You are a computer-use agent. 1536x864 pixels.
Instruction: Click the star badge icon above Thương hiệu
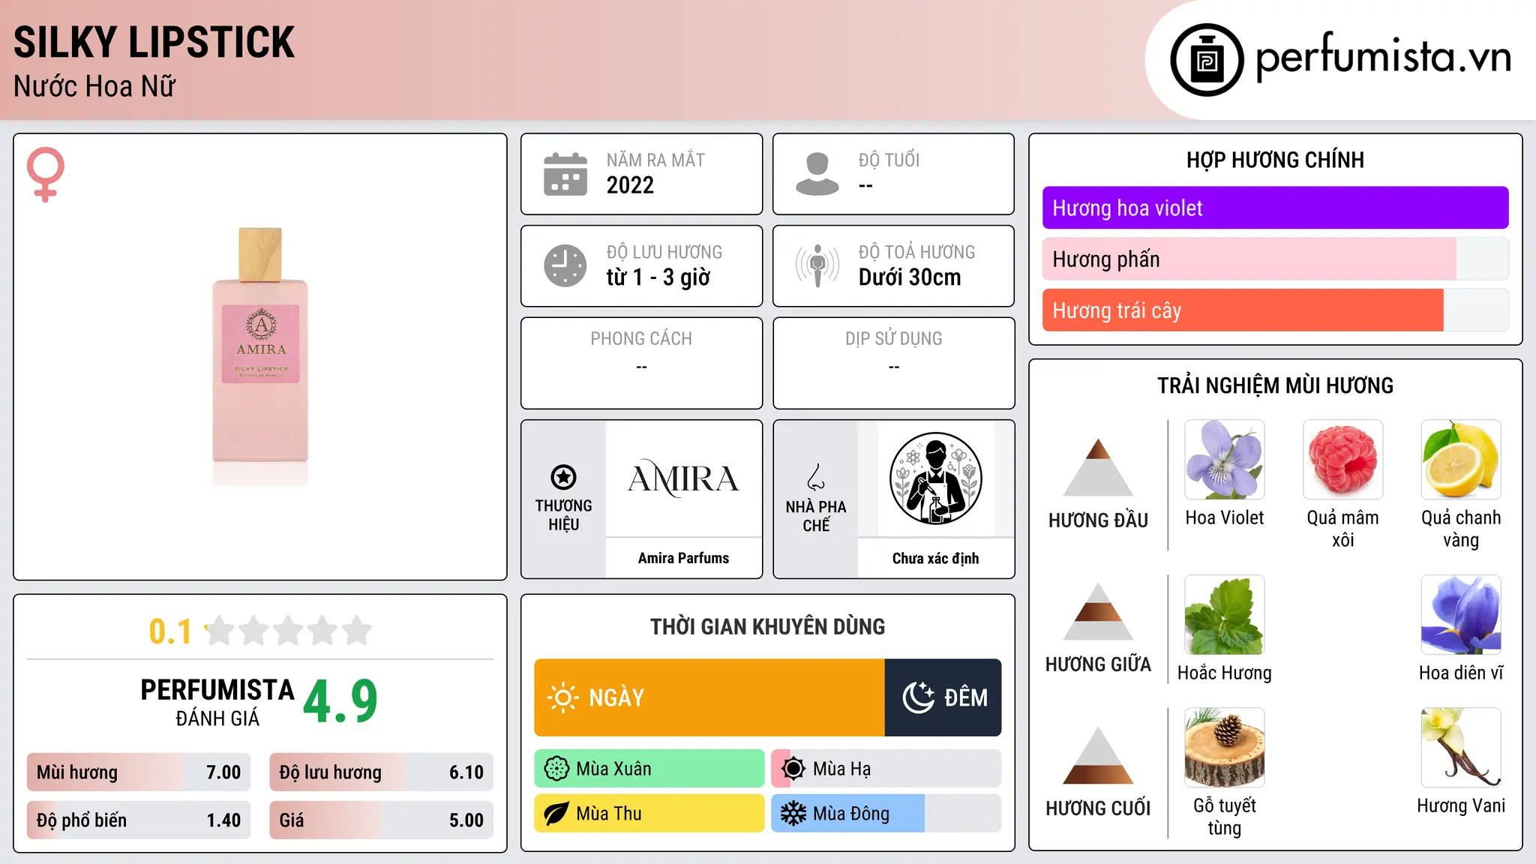(x=563, y=477)
